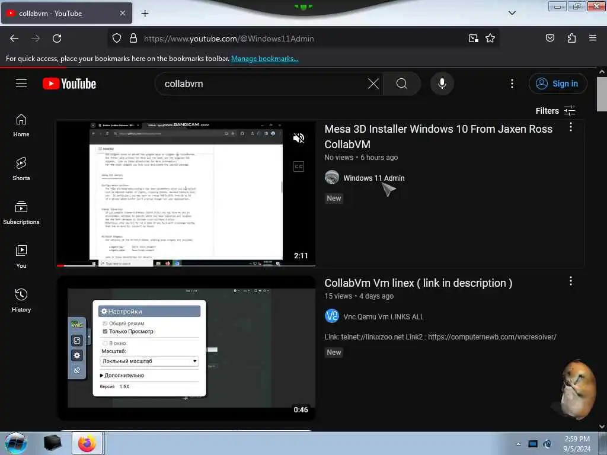The width and height of the screenshot is (607, 455).
Task: Open History in sidebar
Action: point(21,300)
